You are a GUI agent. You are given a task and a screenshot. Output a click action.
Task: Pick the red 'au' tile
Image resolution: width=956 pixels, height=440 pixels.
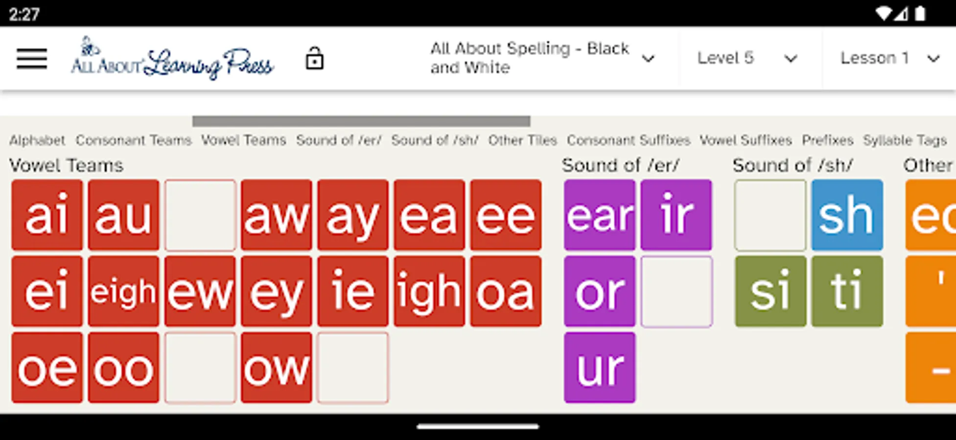(123, 215)
